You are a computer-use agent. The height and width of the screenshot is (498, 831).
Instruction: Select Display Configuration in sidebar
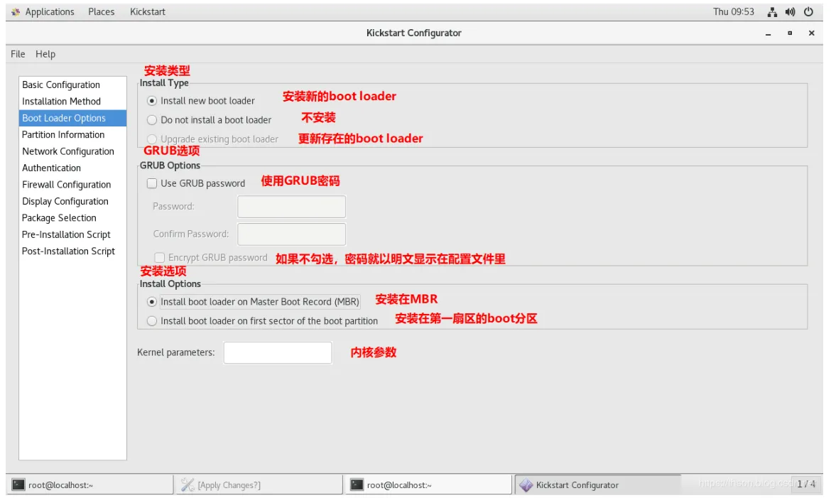[72, 201]
